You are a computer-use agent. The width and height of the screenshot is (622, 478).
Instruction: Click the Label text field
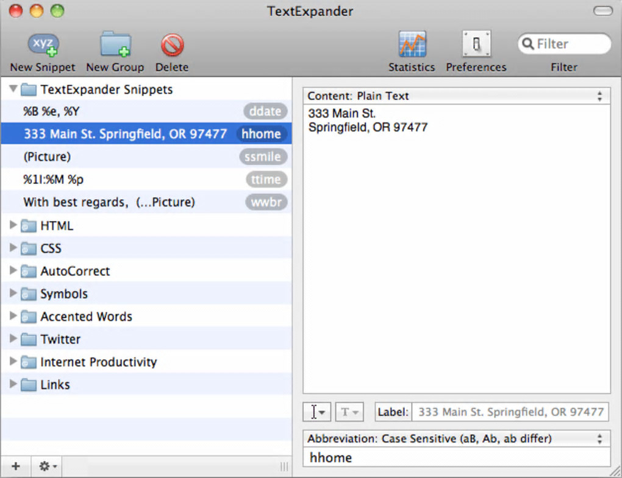point(510,412)
